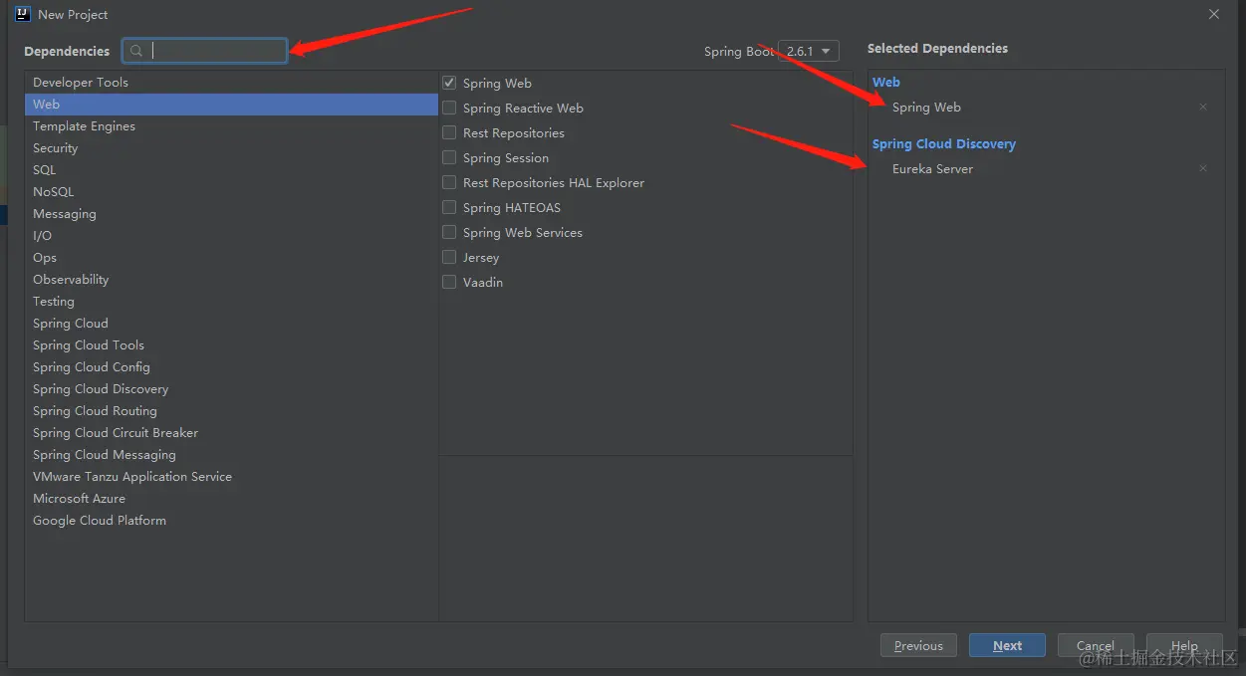Remove Spring Web from selected dependencies
The width and height of the screenshot is (1246, 676).
pos(1203,107)
